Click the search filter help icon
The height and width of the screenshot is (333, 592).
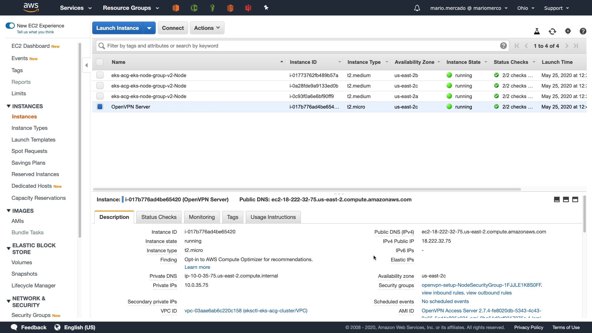click(503, 46)
